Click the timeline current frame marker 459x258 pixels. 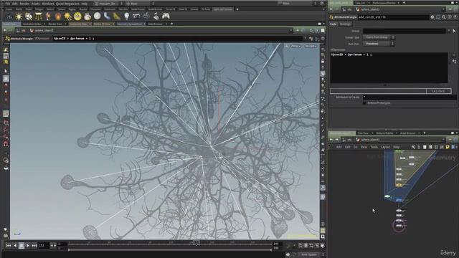click(x=196, y=243)
